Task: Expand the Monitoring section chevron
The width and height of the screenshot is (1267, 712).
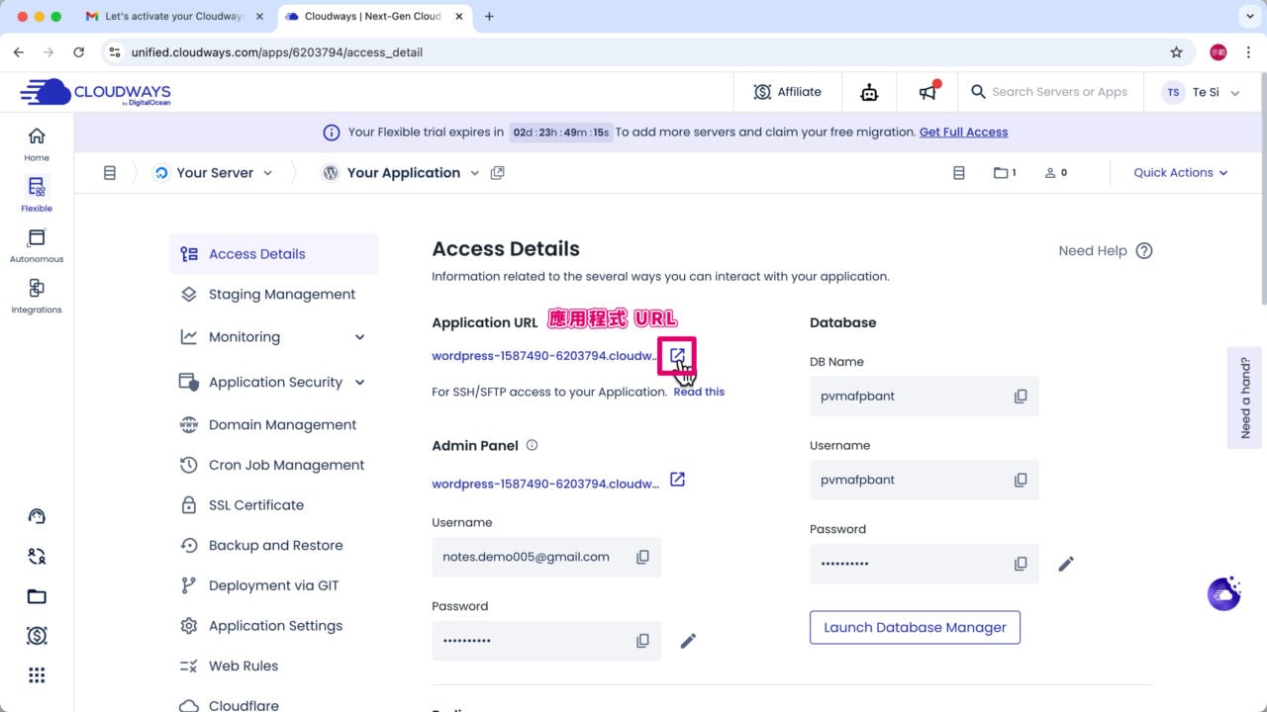Action: click(x=359, y=336)
